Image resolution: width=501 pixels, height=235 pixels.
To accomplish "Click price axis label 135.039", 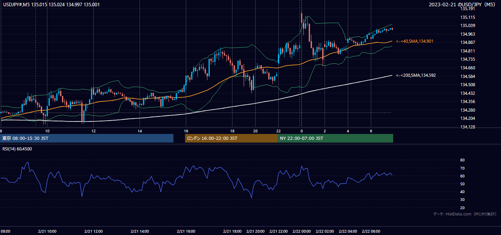I will pos(468,25).
